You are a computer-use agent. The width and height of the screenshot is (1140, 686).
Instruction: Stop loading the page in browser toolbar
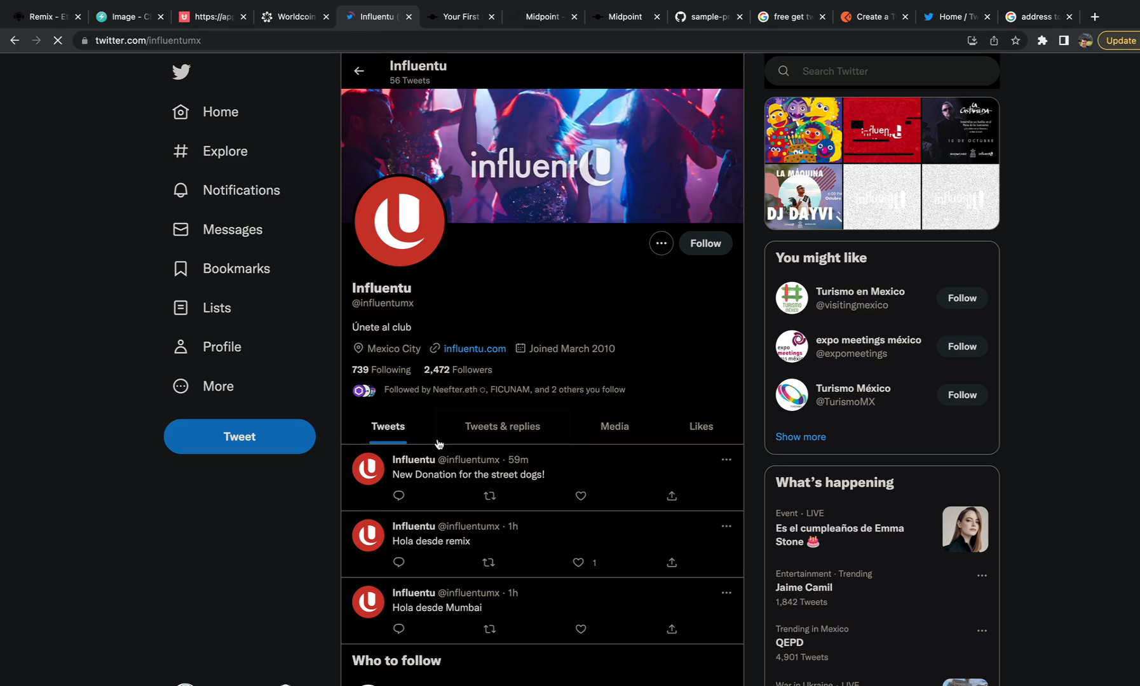[x=57, y=40]
